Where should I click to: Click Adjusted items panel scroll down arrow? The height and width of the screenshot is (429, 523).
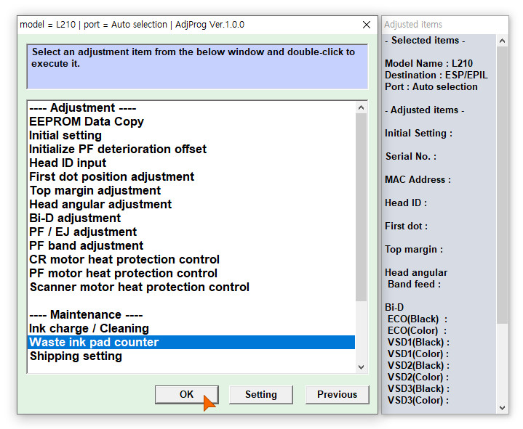click(x=502, y=408)
